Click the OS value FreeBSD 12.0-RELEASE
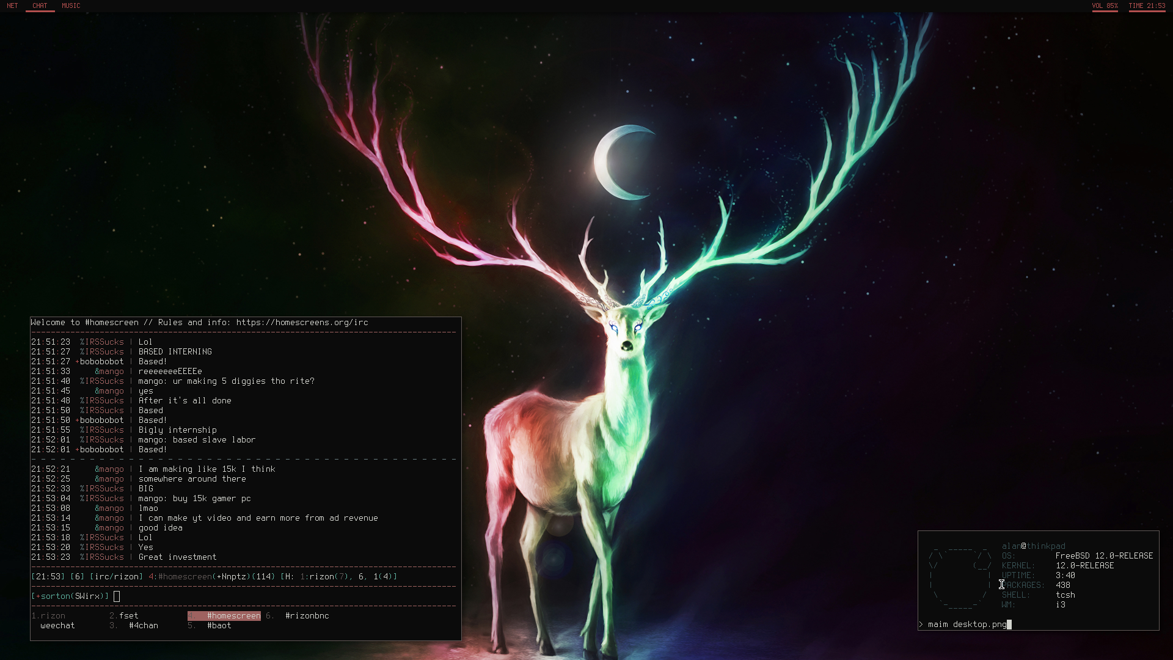Screen dimensions: 1173x660 point(1105,555)
